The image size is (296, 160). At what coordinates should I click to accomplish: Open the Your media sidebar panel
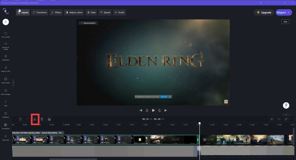coord(6,35)
